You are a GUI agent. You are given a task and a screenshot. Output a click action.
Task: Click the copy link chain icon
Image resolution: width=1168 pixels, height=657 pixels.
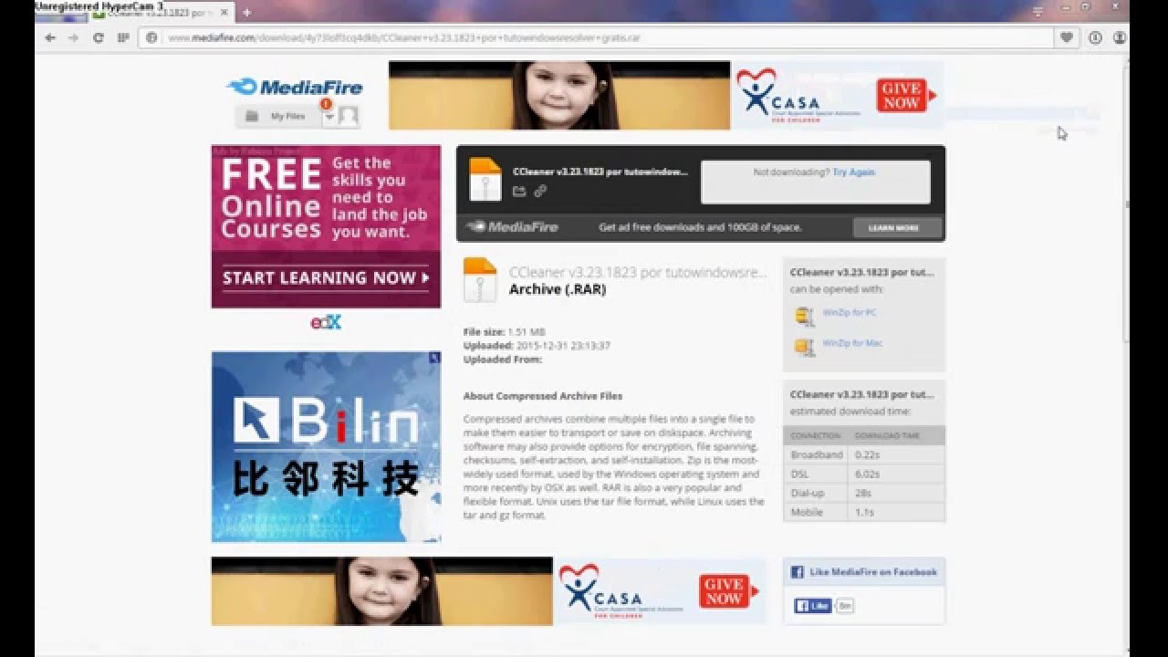pyautogui.click(x=540, y=191)
